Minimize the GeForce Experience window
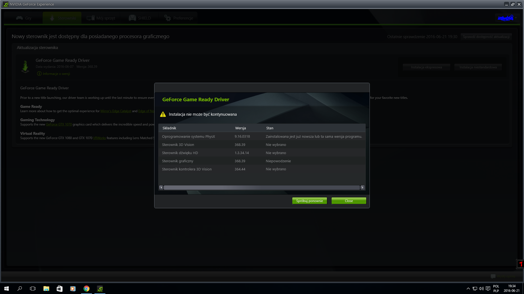524x294 pixels. click(507, 4)
